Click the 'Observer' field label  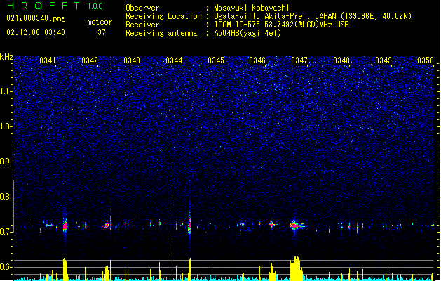click(x=142, y=8)
